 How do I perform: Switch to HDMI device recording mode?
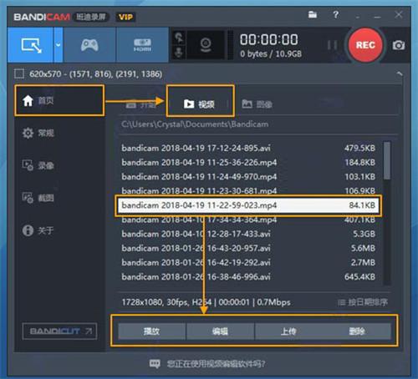142,45
